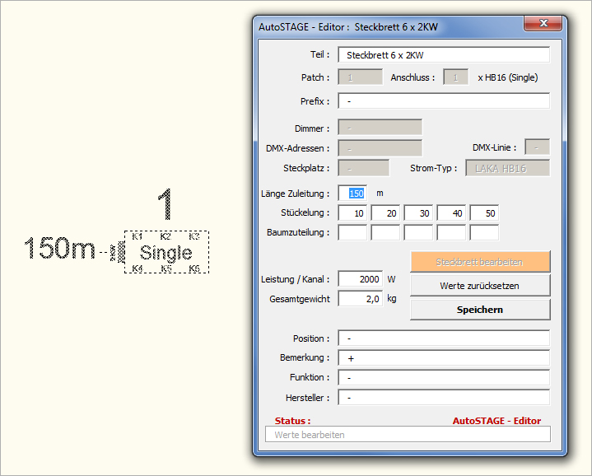Click into the Prefix text field
The height and width of the screenshot is (476, 592).
(x=443, y=101)
